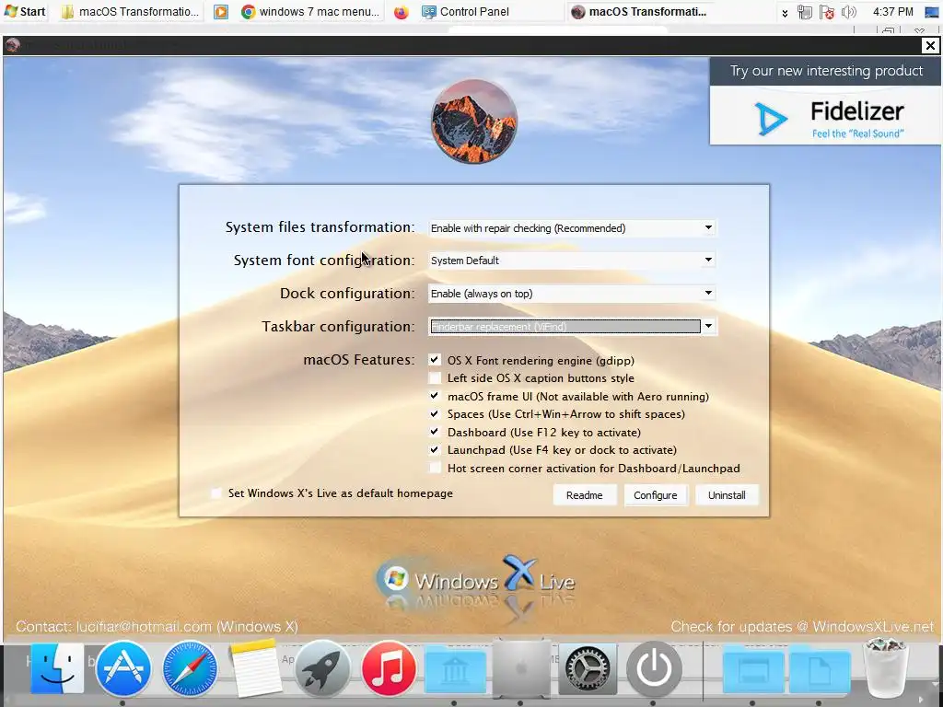Screen dimensions: 943x707
Task: Open the Music app in dock
Action: [x=389, y=668]
